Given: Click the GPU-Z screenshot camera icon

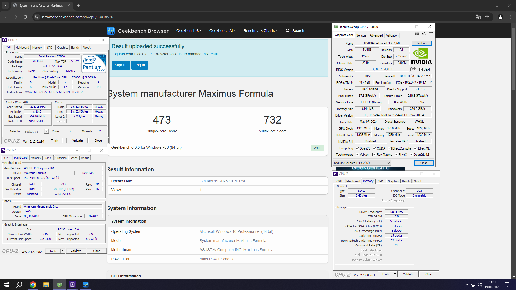Looking at the screenshot, I should pyautogui.click(x=417, y=34).
